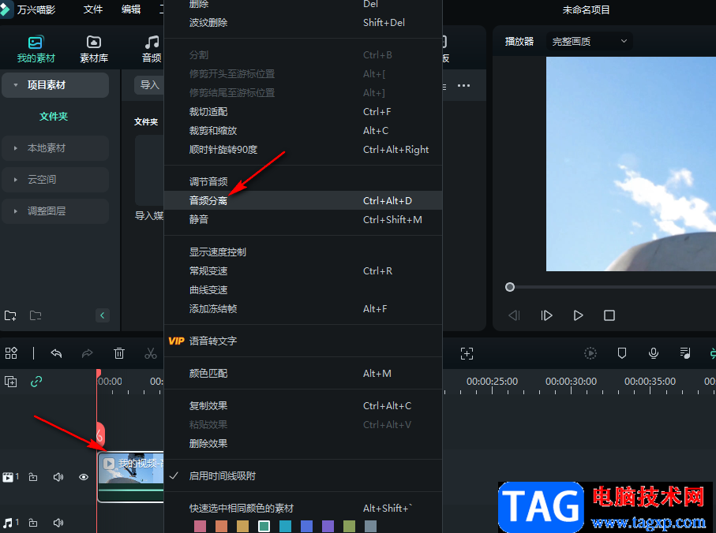The image size is (716, 533).
Task: Lock video track 1
Action: [33, 477]
